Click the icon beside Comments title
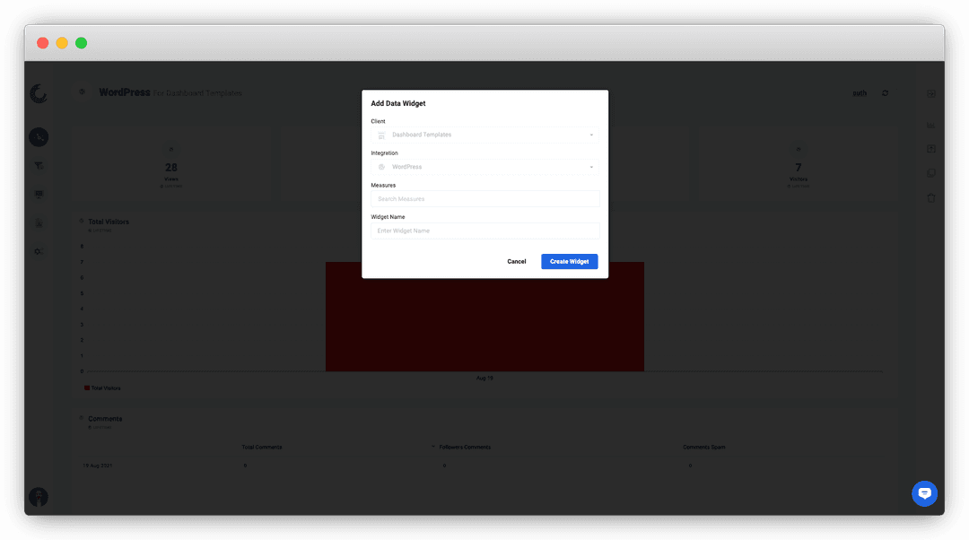This screenshot has height=540, width=969. coord(82,418)
